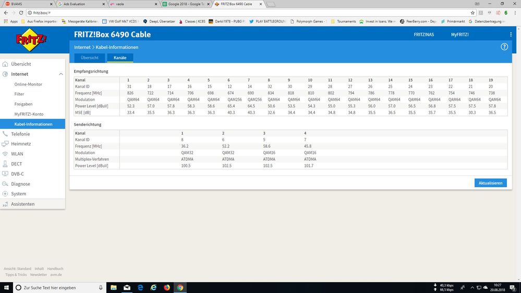Open the Windows notification center icon
This screenshot has height=293, width=521.
tap(513, 288)
